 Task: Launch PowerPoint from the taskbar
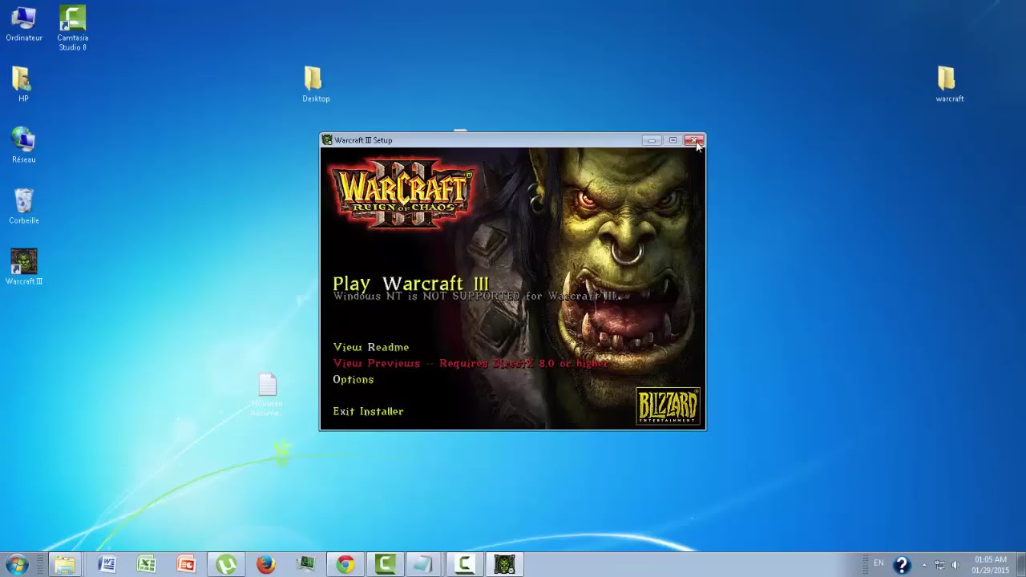click(186, 564)
